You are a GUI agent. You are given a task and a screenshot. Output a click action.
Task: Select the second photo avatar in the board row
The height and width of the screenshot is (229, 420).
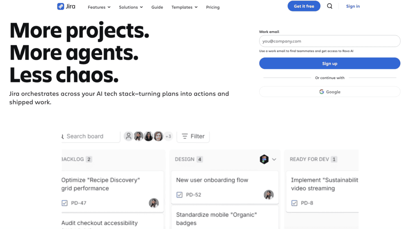click(x=148, y=136)
